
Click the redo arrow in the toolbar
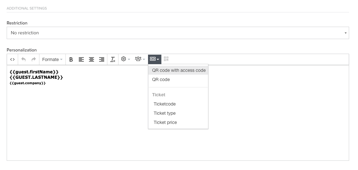tap(34, 59)
